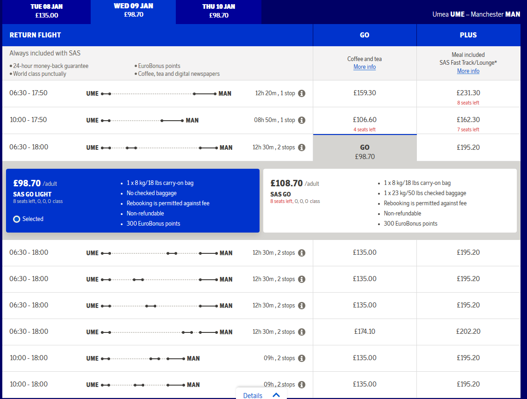Click Non-refundable in the £108.70 SAS GO card
Screen dimensions: 527x399
(x=403, y=213)
